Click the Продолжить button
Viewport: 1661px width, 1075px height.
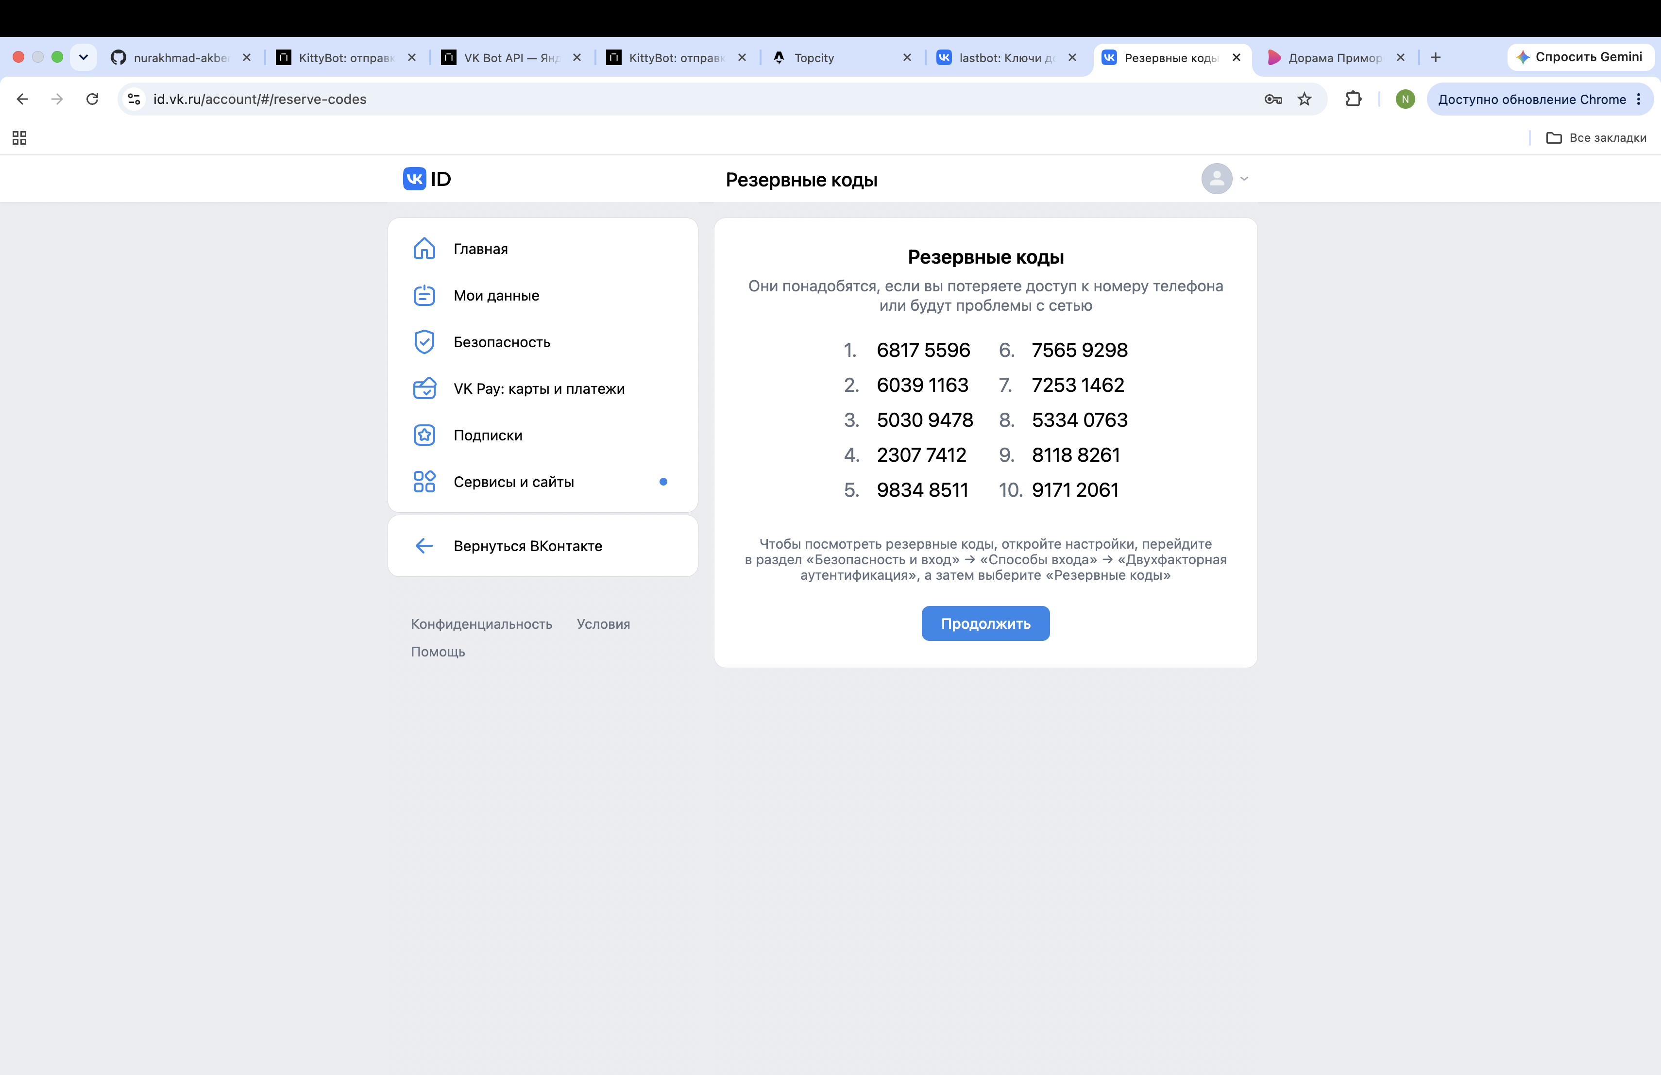[985, 623]
